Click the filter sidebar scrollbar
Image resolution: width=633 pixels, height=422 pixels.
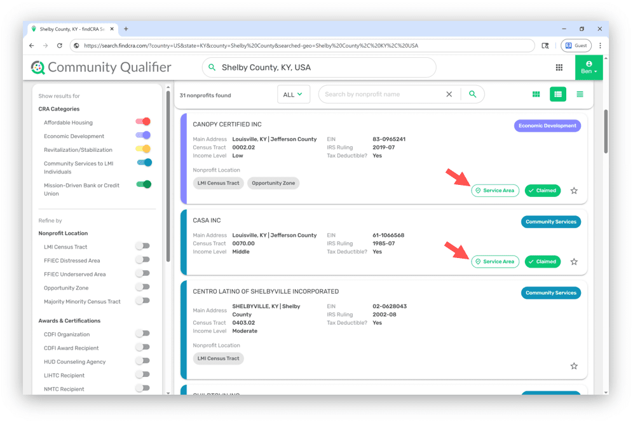click(x=168, y=176)
